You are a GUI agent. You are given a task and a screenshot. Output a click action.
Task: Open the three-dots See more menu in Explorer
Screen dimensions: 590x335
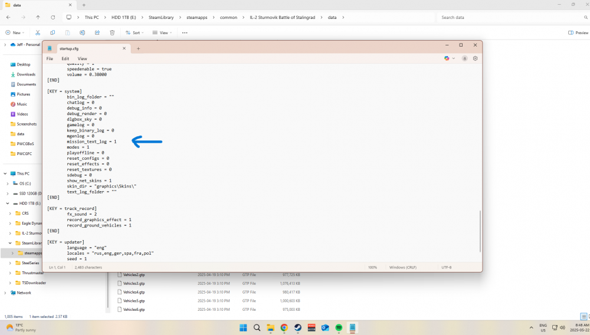pyautogui.click(x=185, y=32)
